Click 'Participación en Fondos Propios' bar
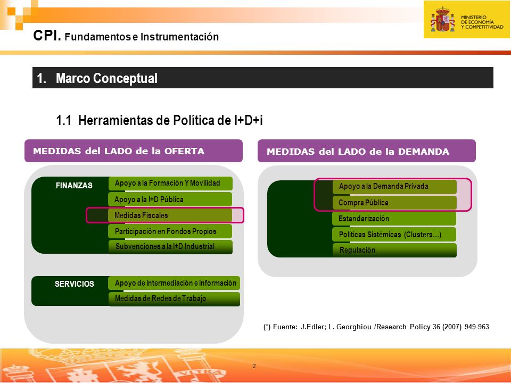 170,231
